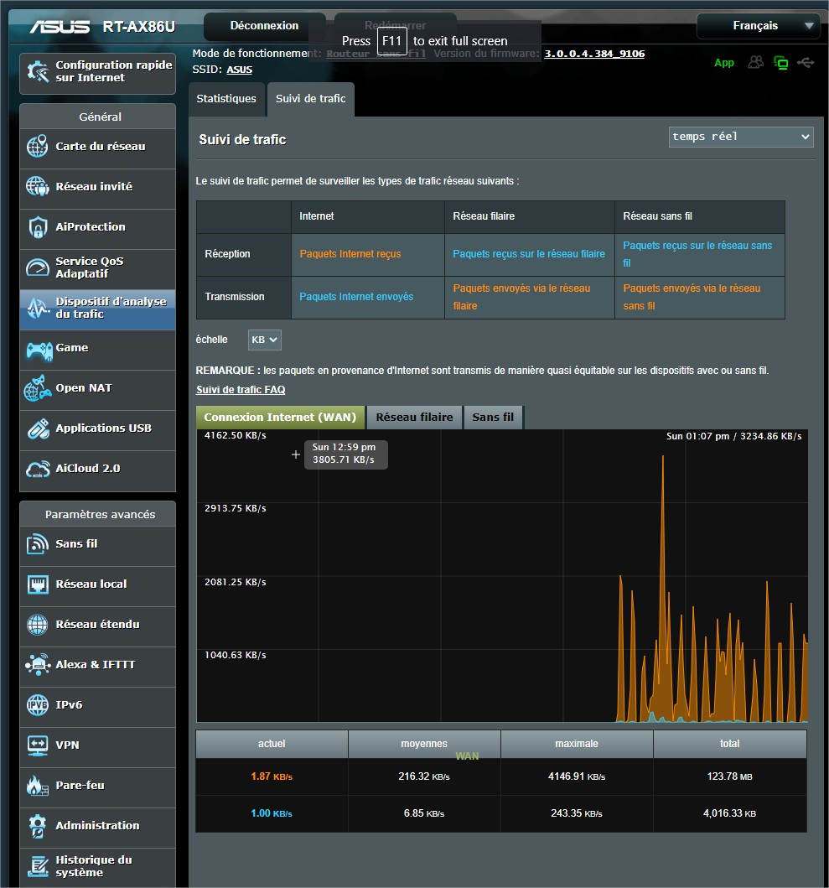Click the 1.87 KB/s current value

coord(272,776)
